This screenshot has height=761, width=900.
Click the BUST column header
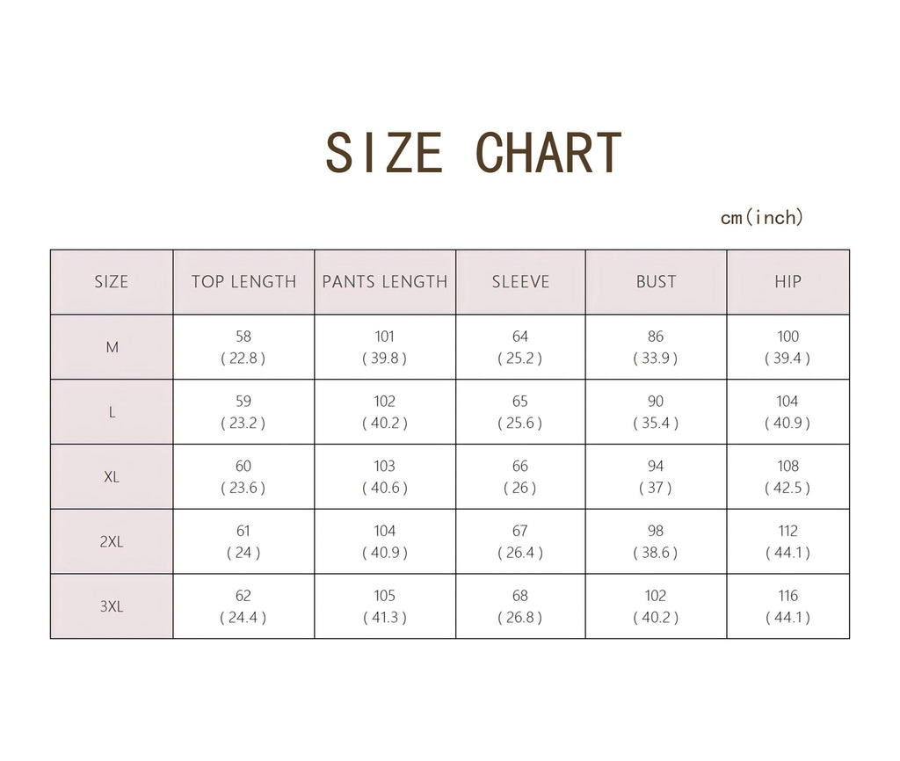pos(656,282)
